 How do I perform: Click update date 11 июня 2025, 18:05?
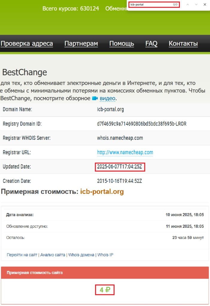185,226
